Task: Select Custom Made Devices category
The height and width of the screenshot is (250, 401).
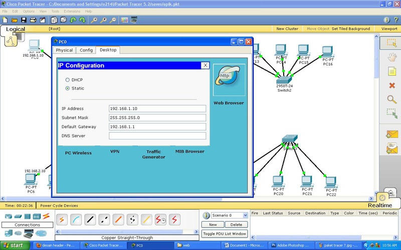Action: pos(29,233)
